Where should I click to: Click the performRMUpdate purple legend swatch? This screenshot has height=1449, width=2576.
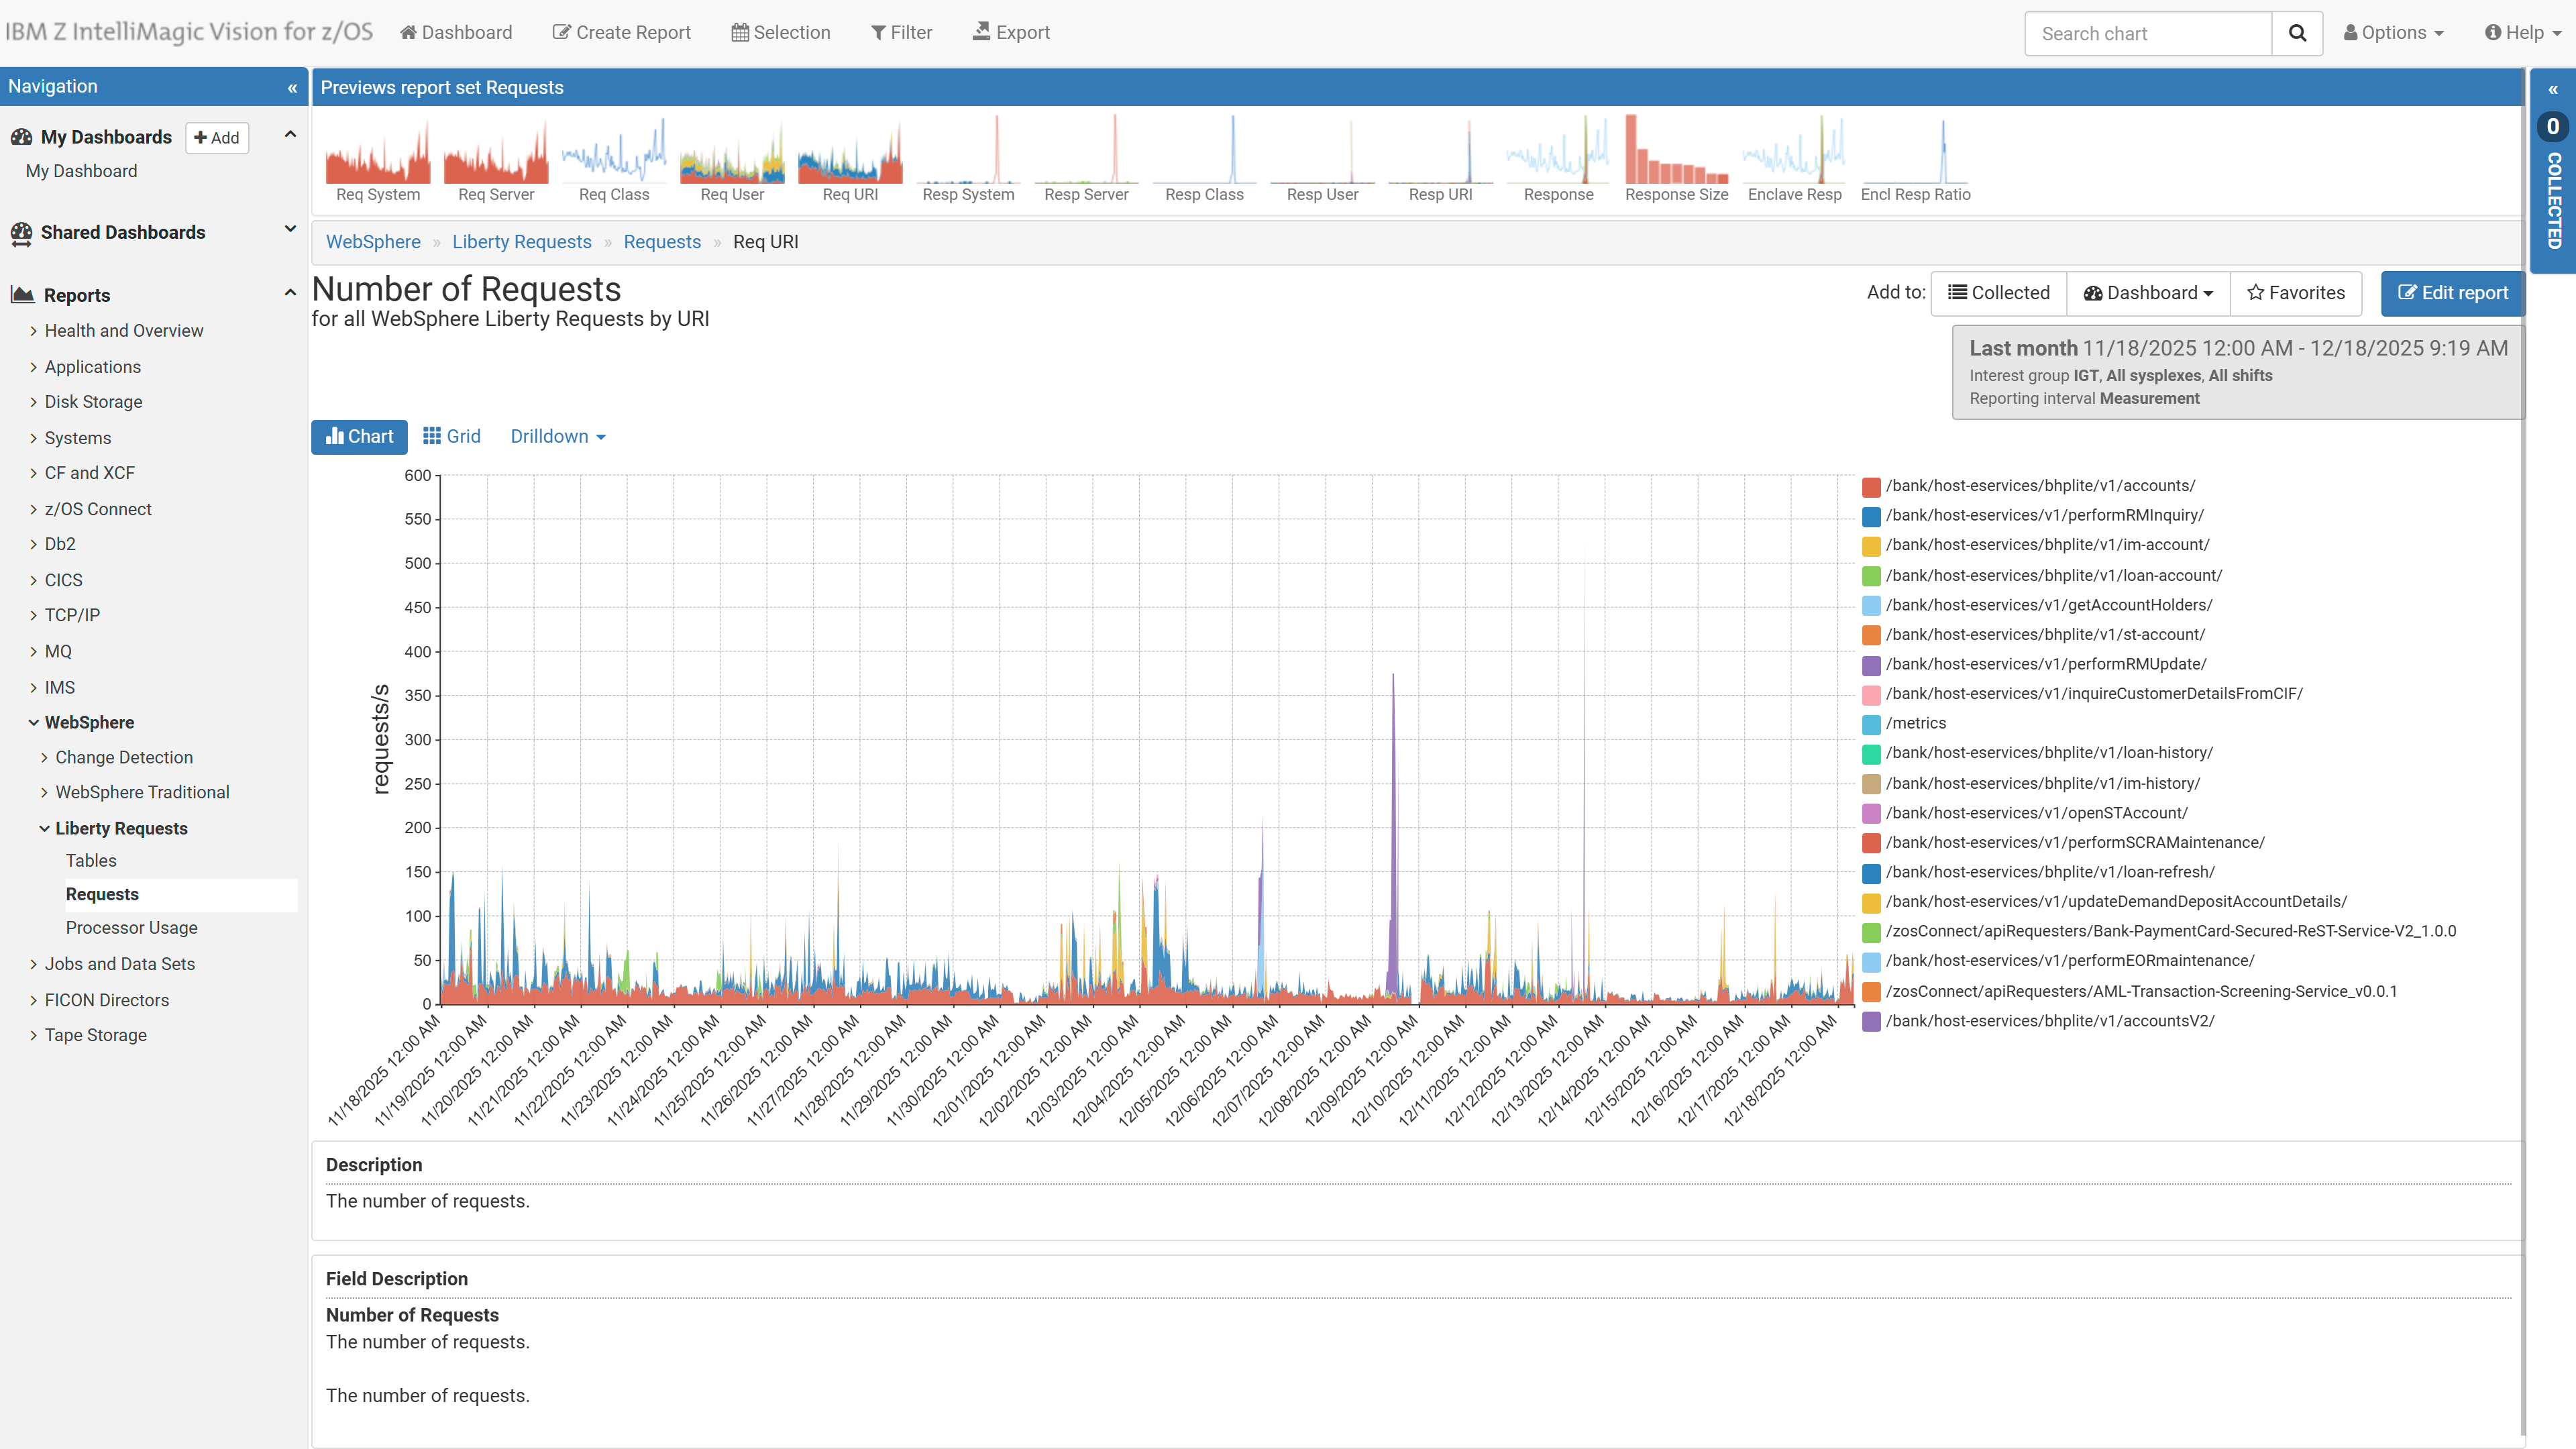point(1871,665)
